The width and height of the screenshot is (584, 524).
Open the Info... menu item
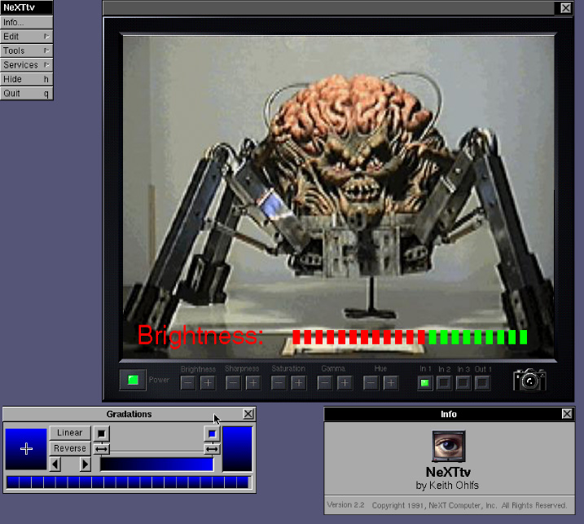[x=26, y=22]
